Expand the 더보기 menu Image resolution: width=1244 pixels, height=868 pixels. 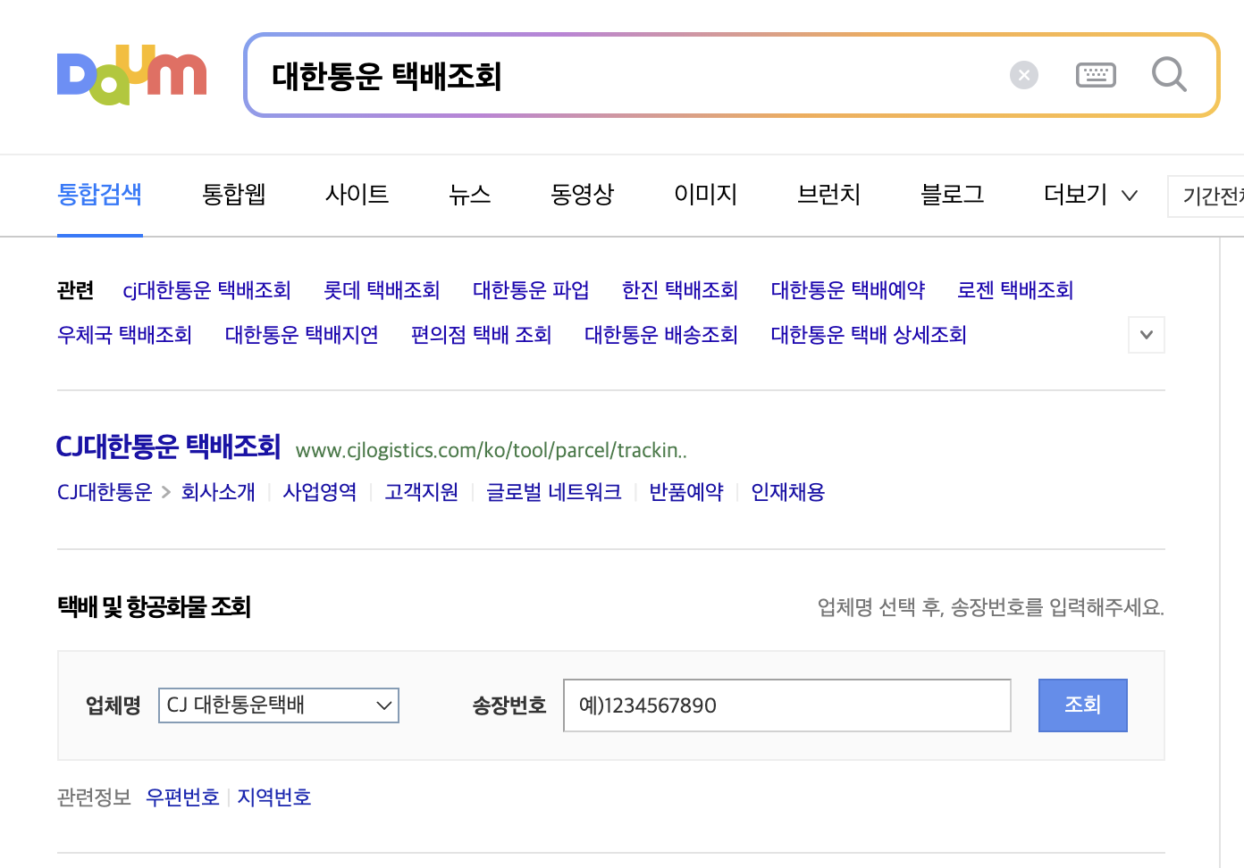(1090, 195)
